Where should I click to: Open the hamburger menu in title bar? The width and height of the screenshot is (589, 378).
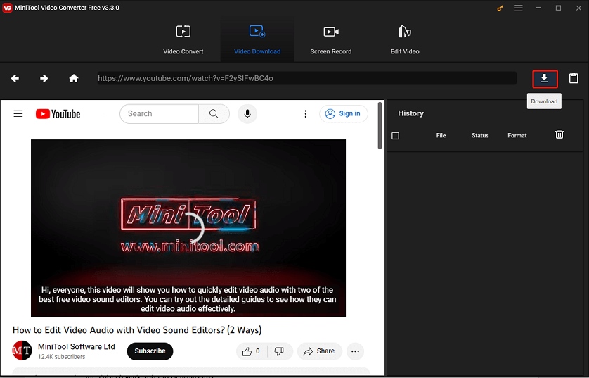[x=519, y=8]
